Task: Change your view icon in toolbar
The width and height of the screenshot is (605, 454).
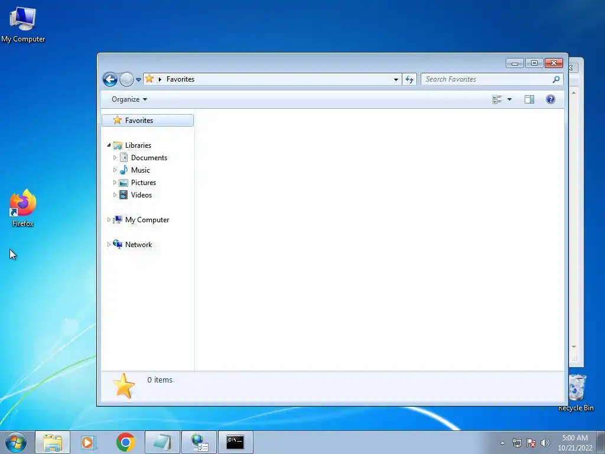Action: point(497,99)
